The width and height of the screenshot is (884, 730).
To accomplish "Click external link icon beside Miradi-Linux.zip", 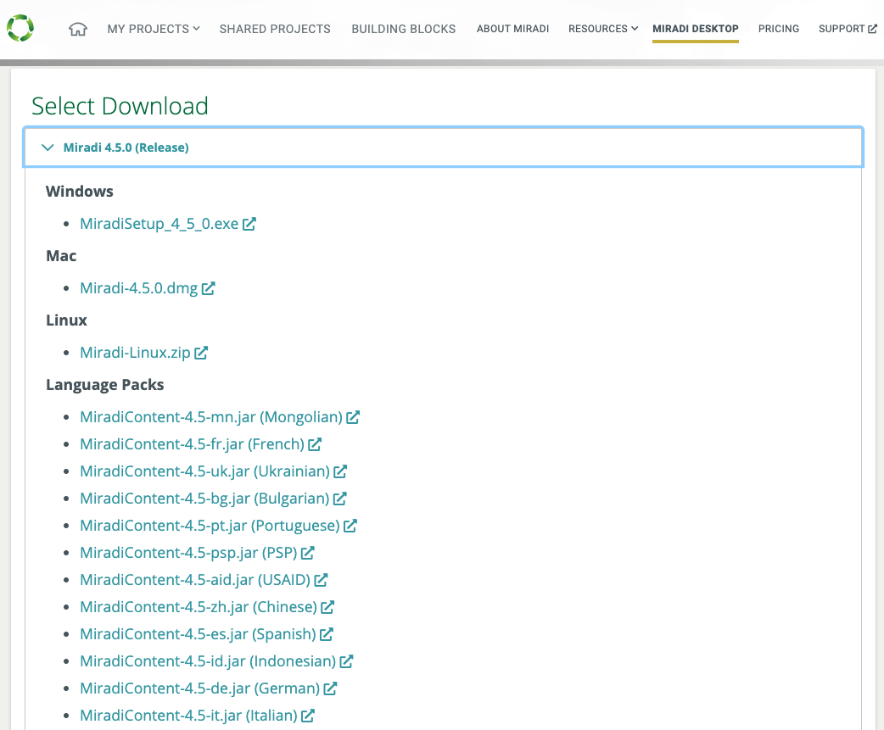I will [201, 353].
